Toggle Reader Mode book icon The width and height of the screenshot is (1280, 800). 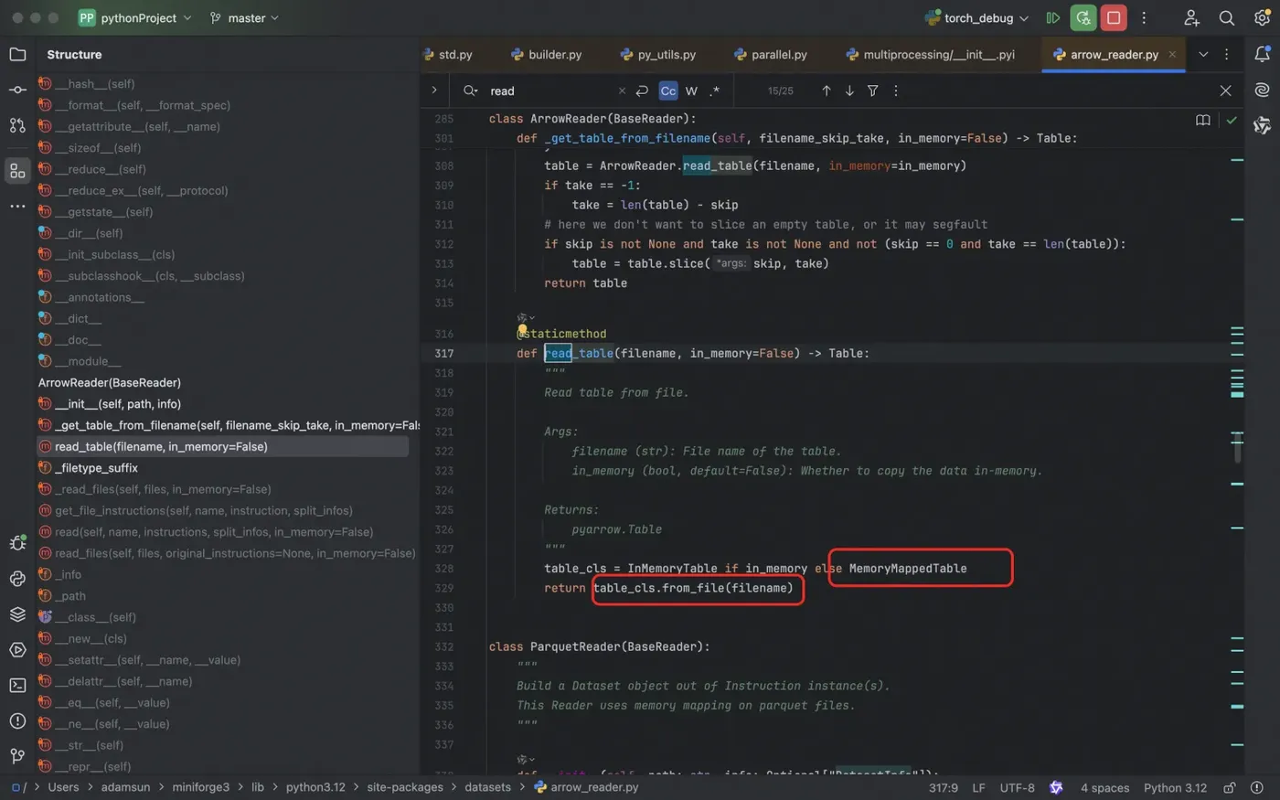coord(1203,120)
